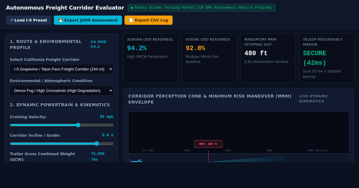The width and height of the screenshot is (359, 188).
Task: Click the MRM: 480 ft marker label
Action: (x=209, y=144)
